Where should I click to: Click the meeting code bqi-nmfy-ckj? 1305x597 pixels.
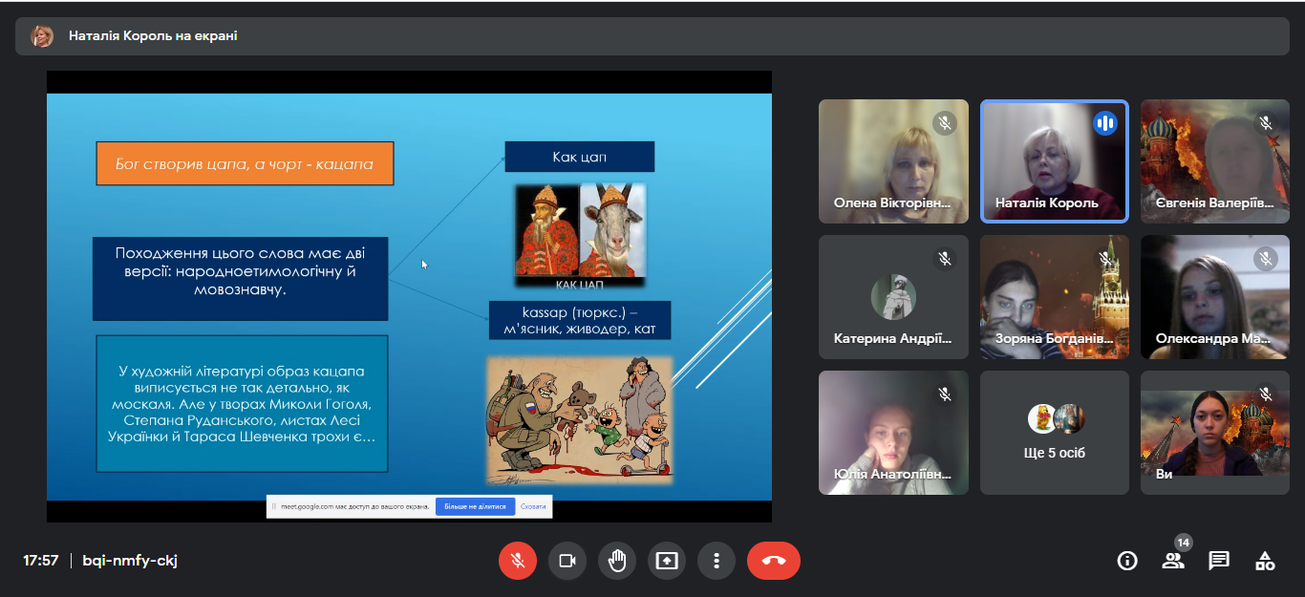tap(130, 561)
